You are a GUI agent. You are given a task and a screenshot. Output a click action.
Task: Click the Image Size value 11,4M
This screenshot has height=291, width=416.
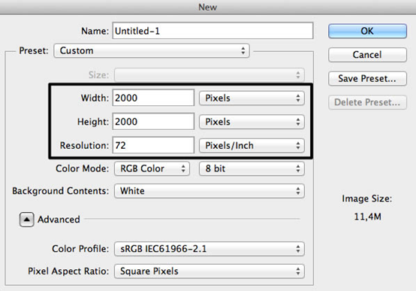click(367, 217)
